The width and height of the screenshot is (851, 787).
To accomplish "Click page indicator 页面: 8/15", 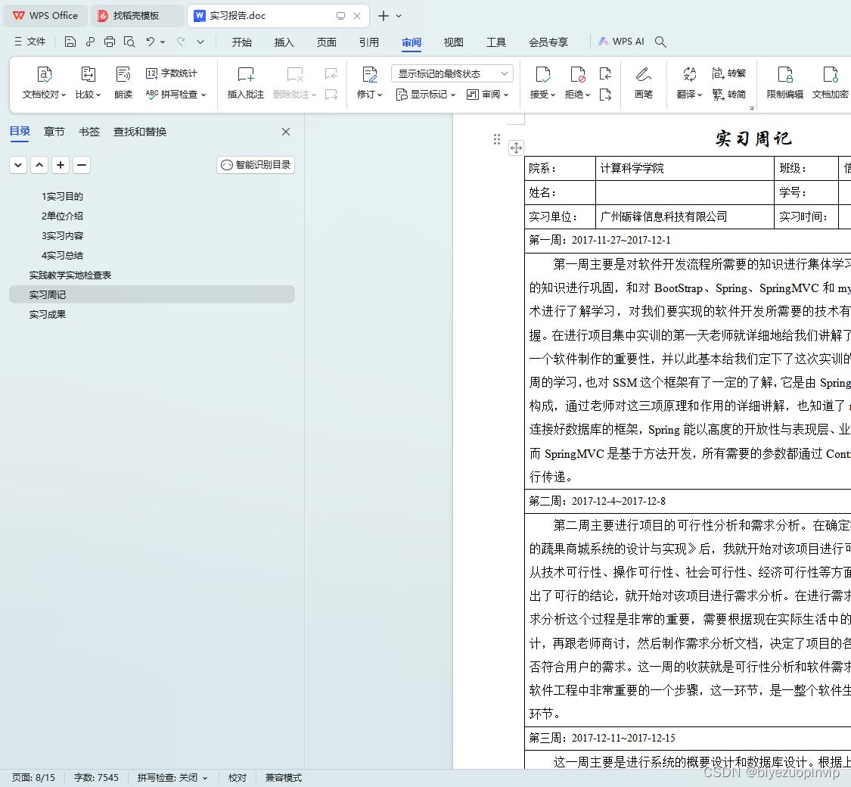I will [33, 778].
